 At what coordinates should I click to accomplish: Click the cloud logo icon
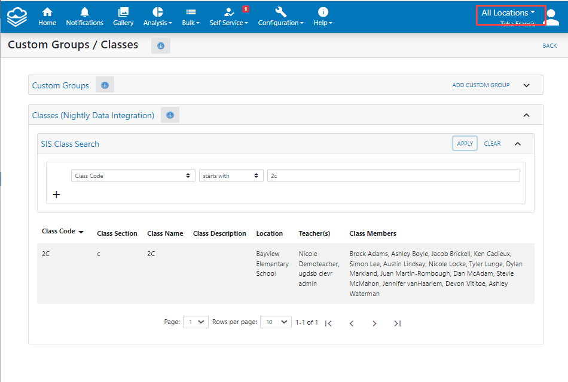coord(17,17)
